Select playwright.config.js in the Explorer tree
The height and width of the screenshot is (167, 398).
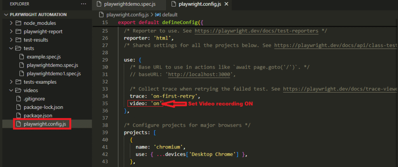tap(46, 124)
